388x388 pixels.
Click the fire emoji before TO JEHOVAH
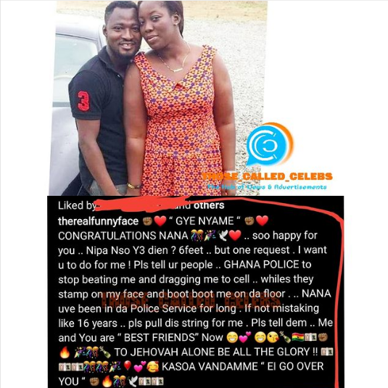(65, 352)
